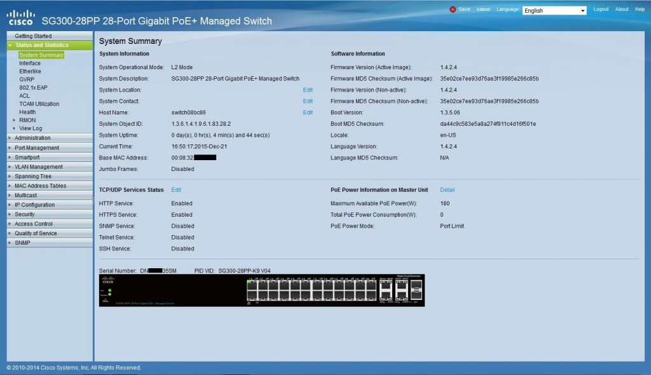Screen dimensions: 651x375
Task: Click the L2 Mode operational mode value
Action: pos(182,67)
